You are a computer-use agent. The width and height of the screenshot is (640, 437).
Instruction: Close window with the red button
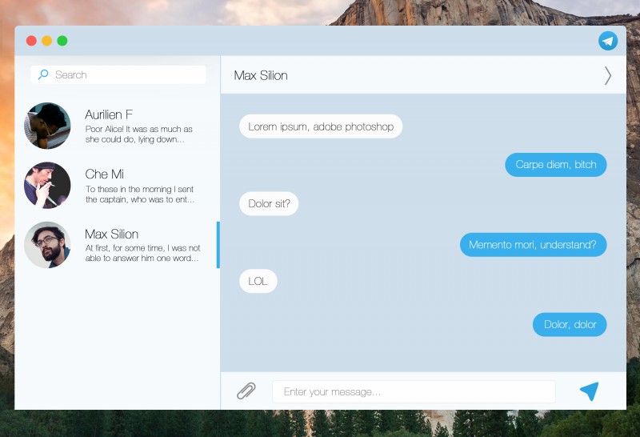coord(31,41)
